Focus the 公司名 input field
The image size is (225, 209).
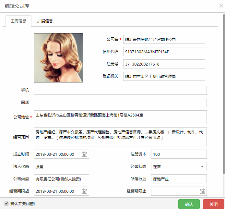(x=164, y=39)
